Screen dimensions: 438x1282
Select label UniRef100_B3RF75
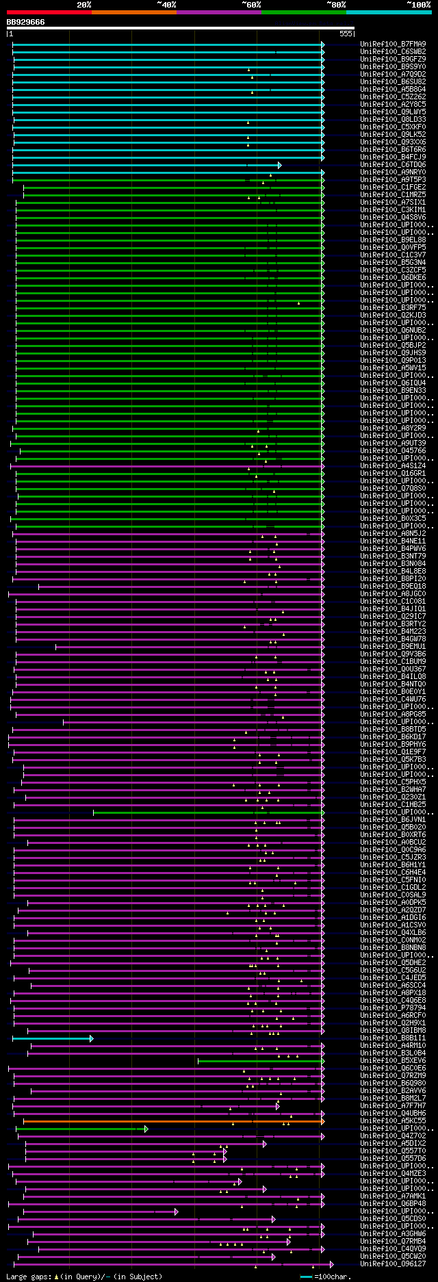pyautogui.click(x=393, y=308)
